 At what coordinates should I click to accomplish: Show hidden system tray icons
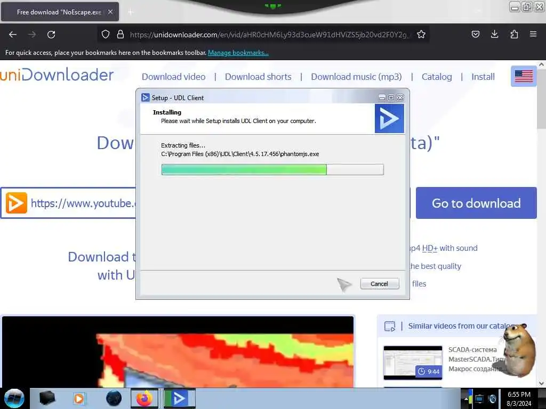[466, 399]
